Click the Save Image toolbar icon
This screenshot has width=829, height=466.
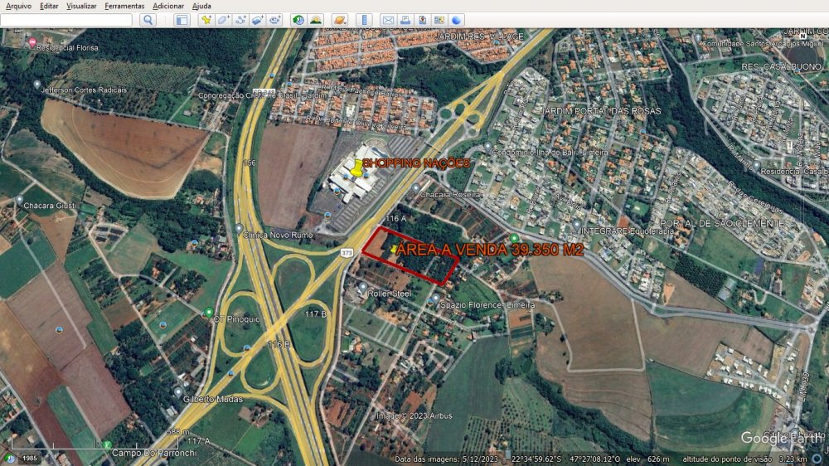coord(422,20)
